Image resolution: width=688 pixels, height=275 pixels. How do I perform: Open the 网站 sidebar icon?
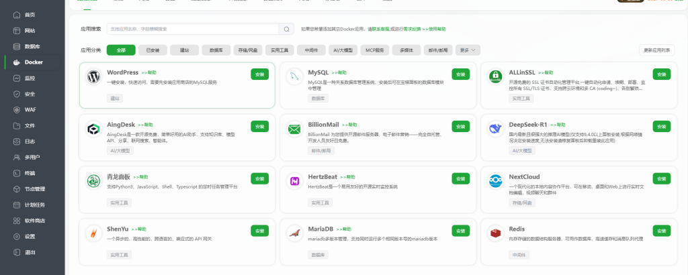point(17,31)
